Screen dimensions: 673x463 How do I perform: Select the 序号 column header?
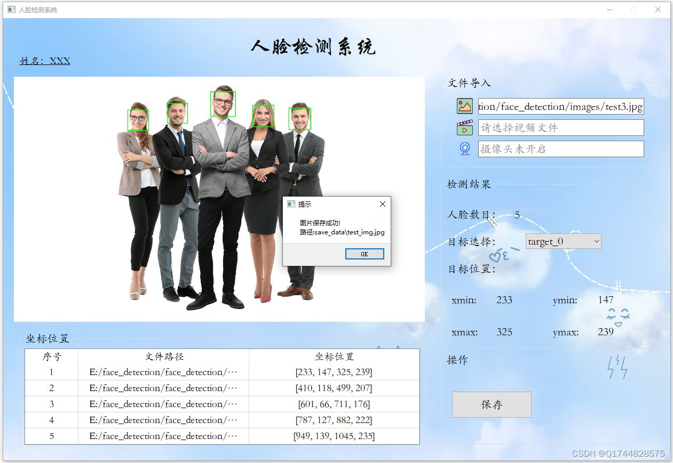coord(52,356)
